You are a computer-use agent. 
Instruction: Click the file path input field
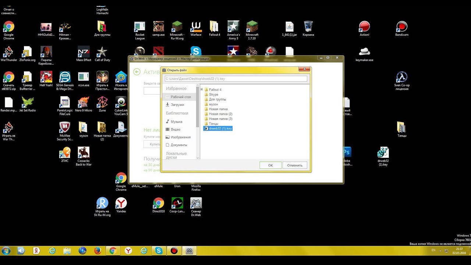(235, 79)
